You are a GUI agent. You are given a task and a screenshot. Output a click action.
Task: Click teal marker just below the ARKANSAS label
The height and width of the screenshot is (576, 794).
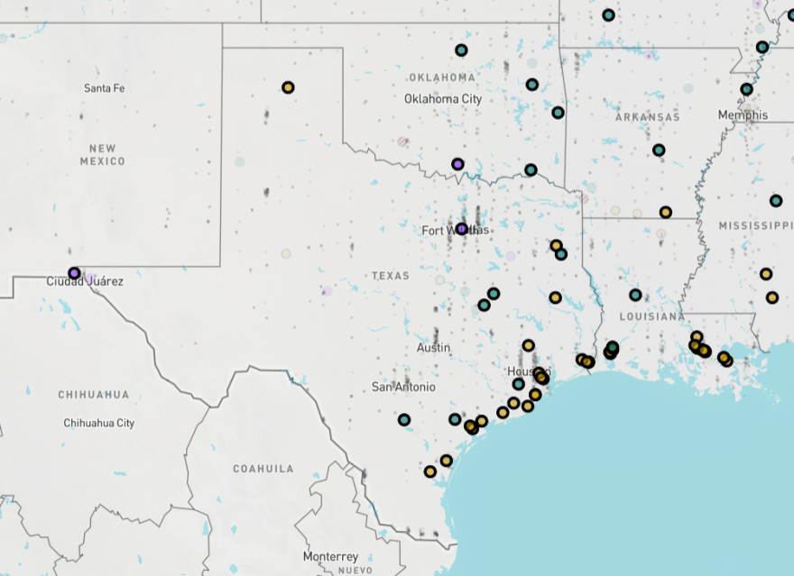tap(659, 150)
